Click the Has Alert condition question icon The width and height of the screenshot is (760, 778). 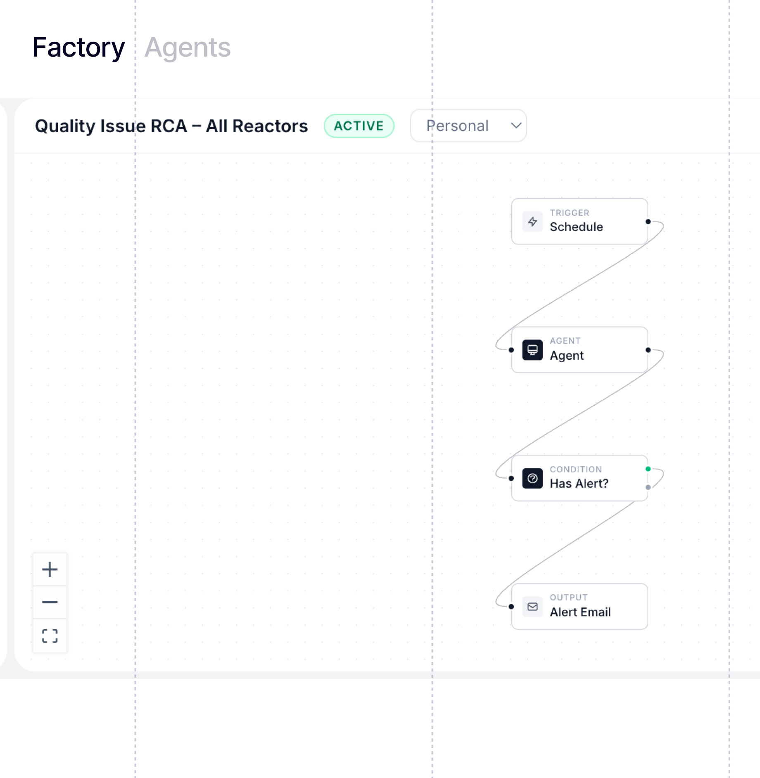click(x=532, y=478)
